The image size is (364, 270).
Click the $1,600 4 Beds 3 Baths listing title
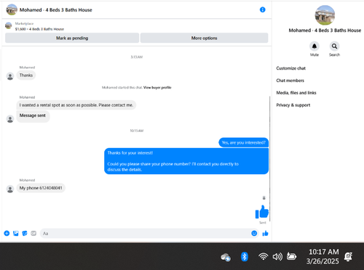click(x=39, y=29)
